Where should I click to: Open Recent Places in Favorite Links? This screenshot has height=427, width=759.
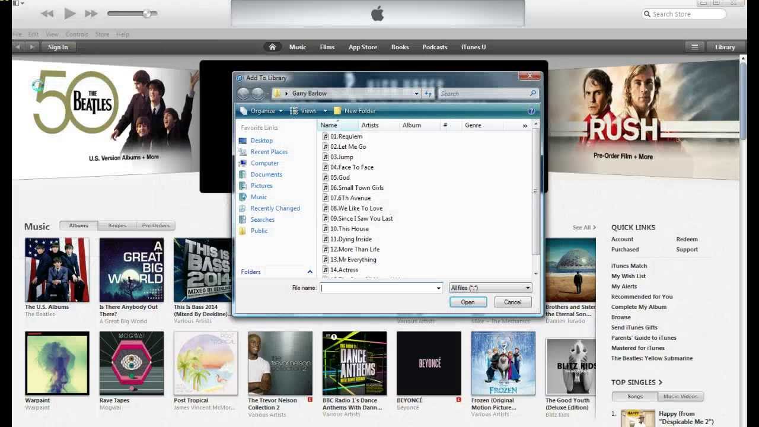[x=269, y=152]
